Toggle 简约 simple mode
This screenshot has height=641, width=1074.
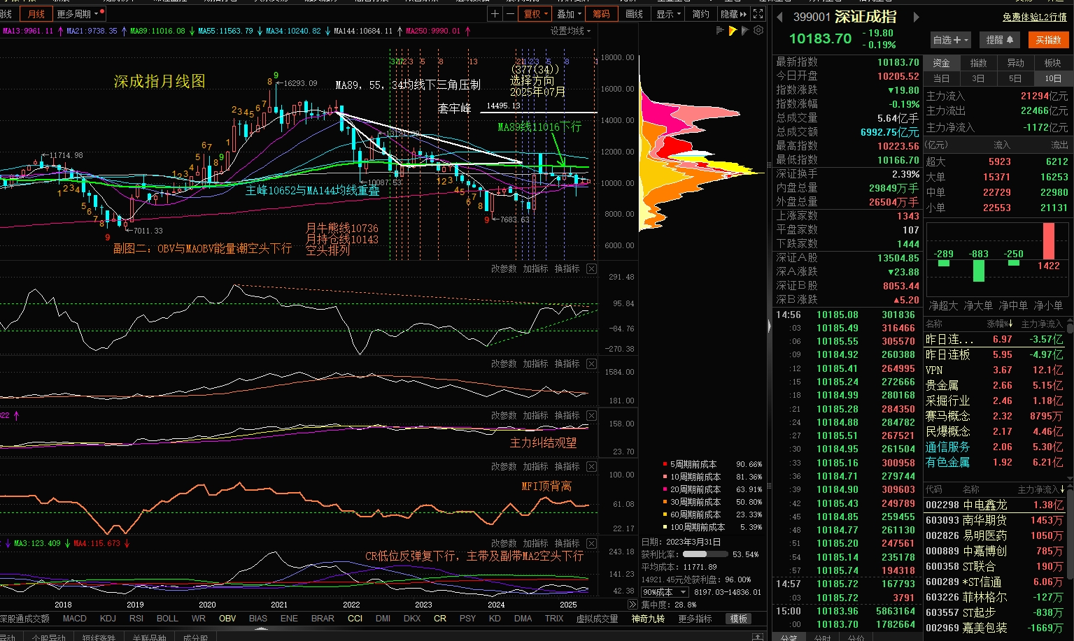(x=700, y=14)
